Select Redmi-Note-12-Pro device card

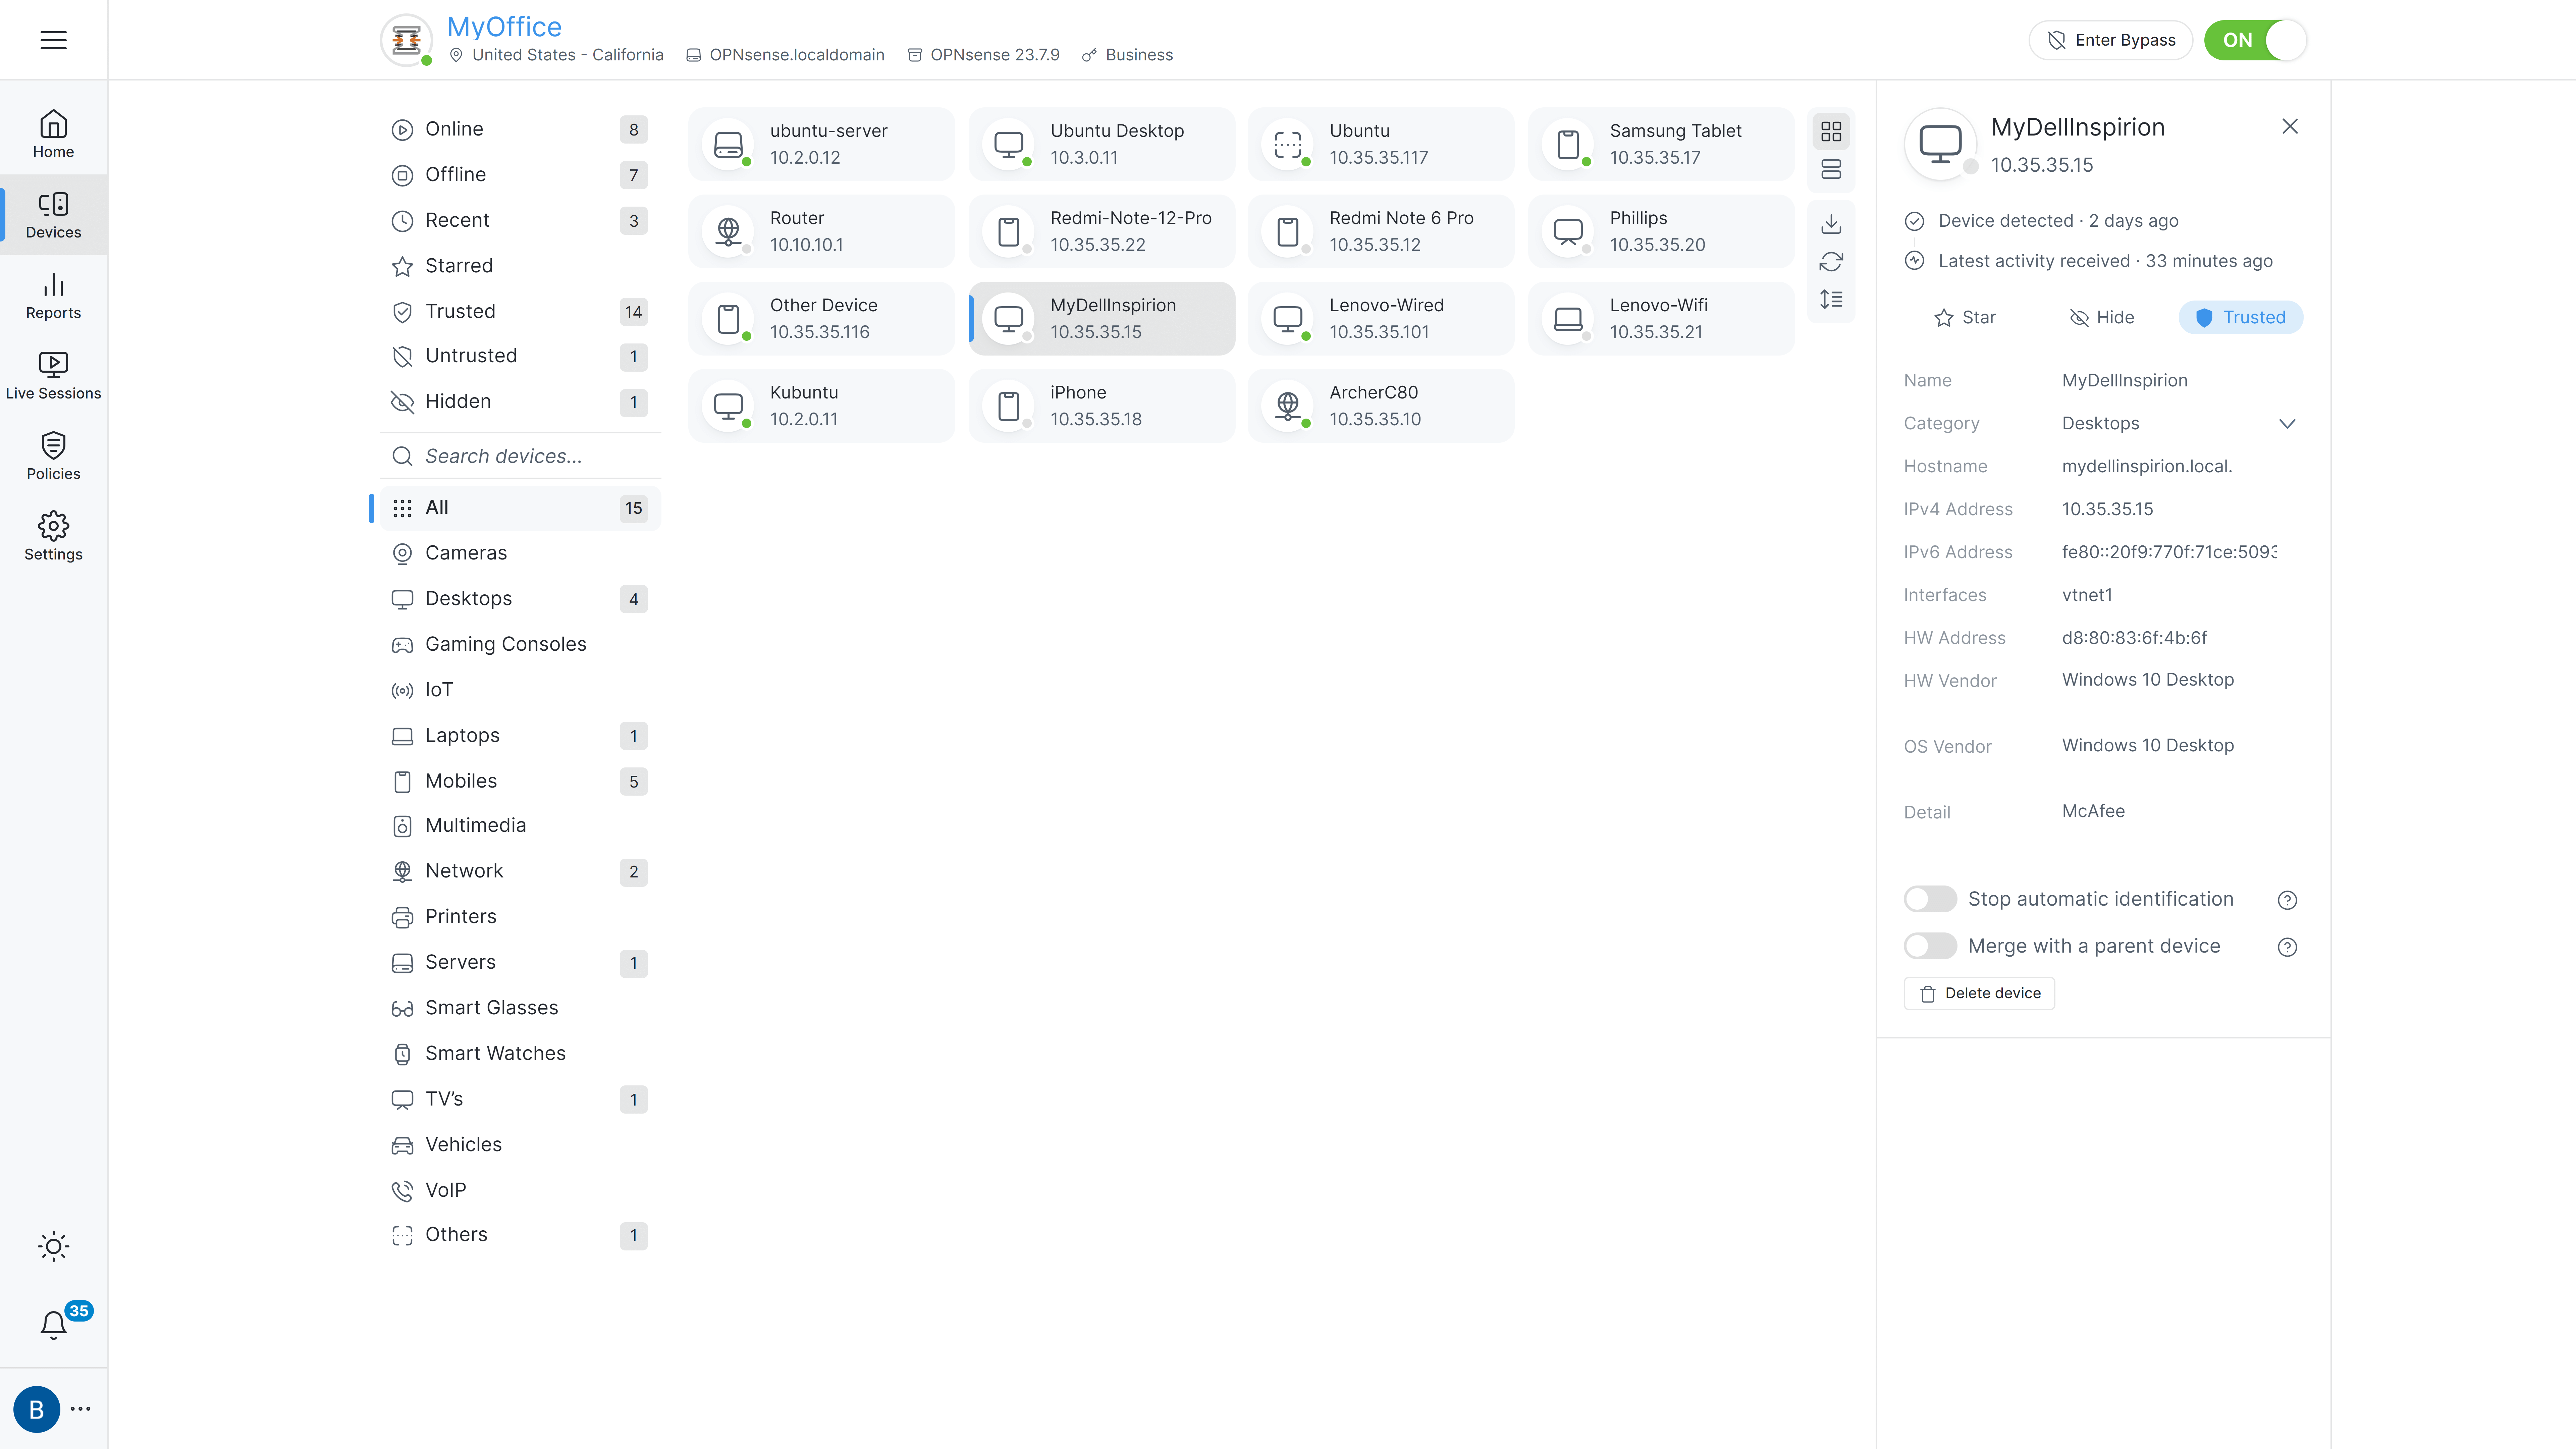click(x=1102, y=231)
